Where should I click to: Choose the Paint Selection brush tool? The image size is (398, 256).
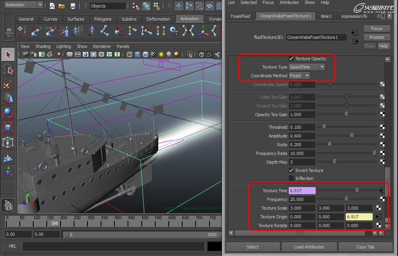tap(8, 84)
